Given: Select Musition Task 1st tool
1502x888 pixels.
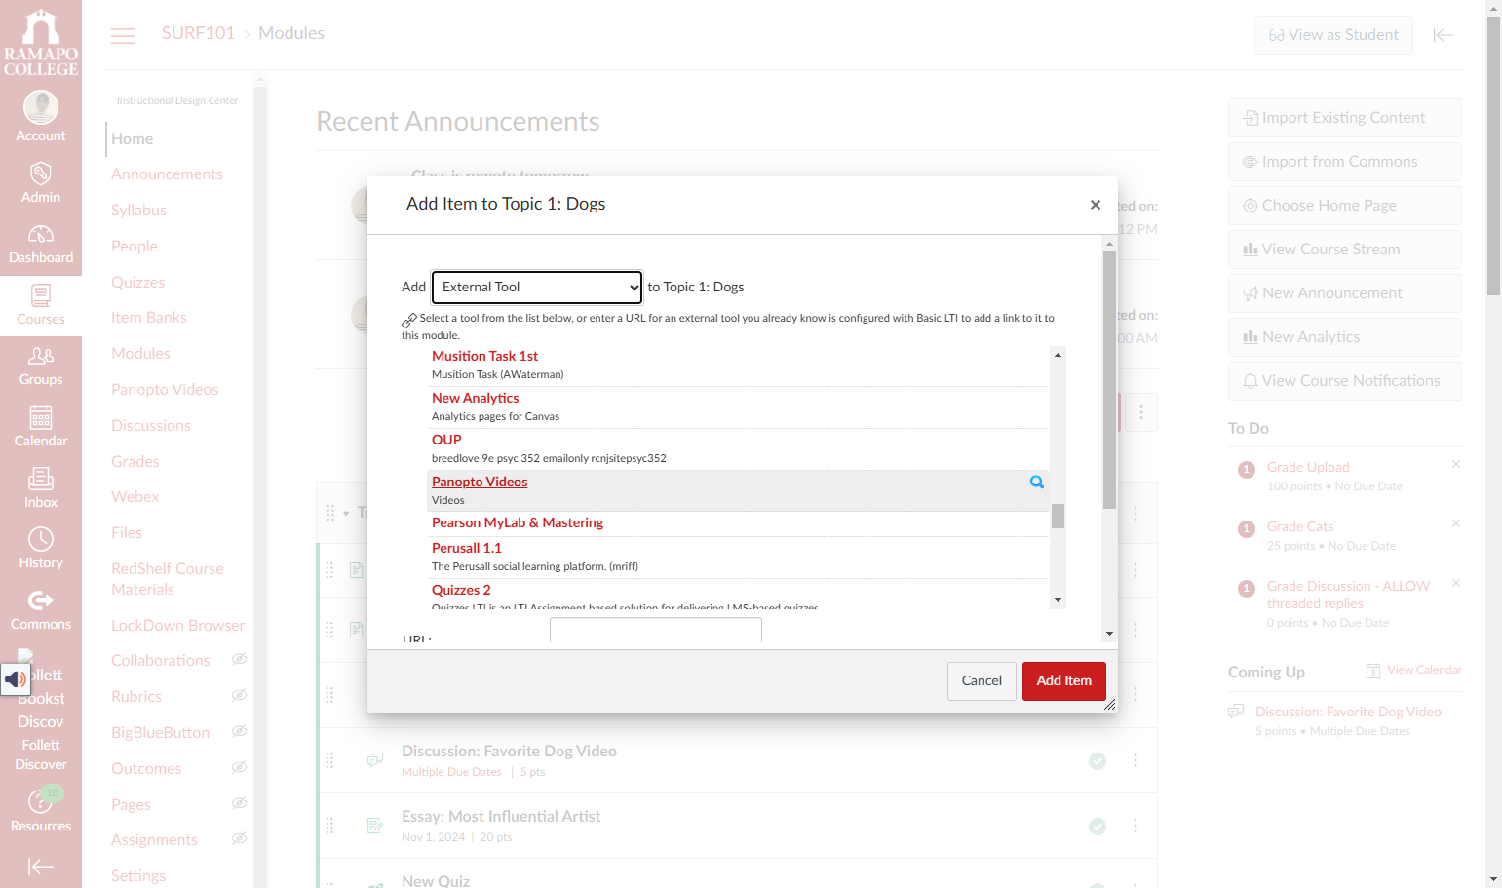Looking at the screenshot, I should (x=484, y=356).
